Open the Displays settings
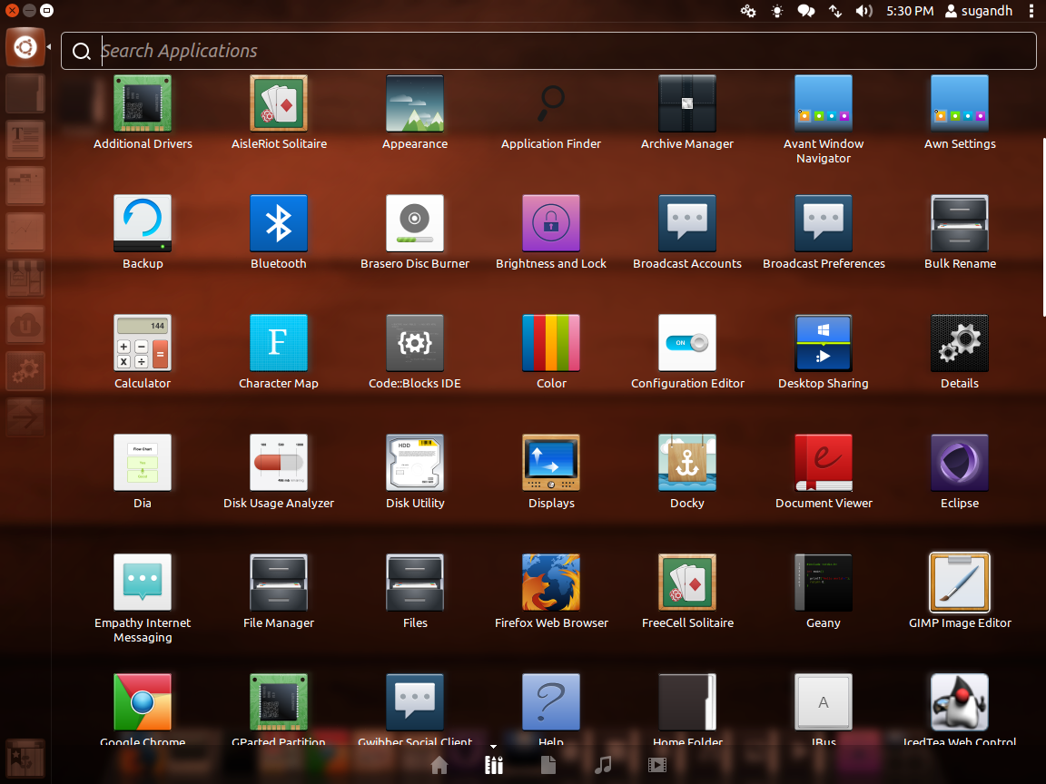 tap(551, 463)
